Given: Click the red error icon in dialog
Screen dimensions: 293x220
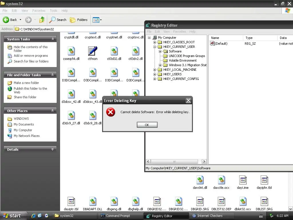Looking at the screenshot, I should pos(111,112).
